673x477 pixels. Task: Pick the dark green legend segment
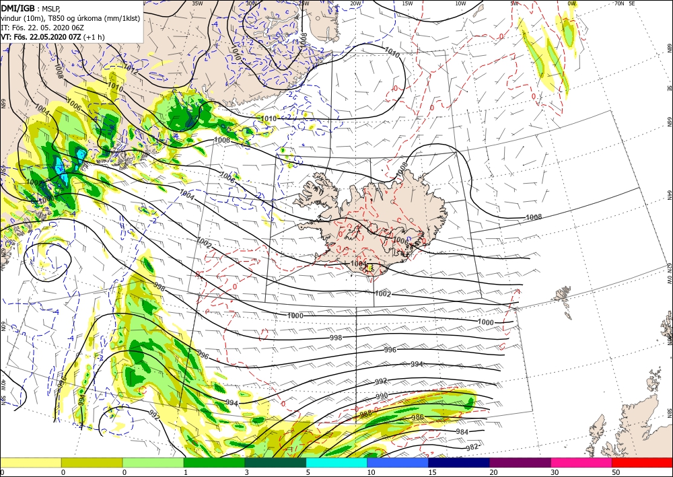[x=275, y=462]
